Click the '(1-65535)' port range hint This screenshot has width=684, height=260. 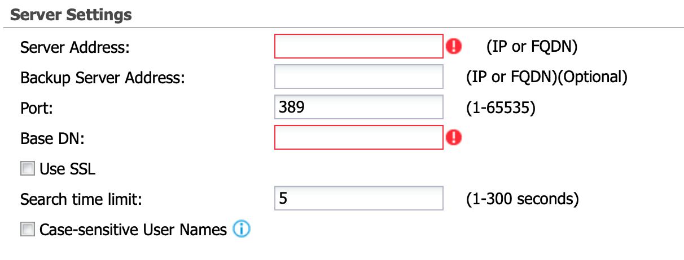501,107
